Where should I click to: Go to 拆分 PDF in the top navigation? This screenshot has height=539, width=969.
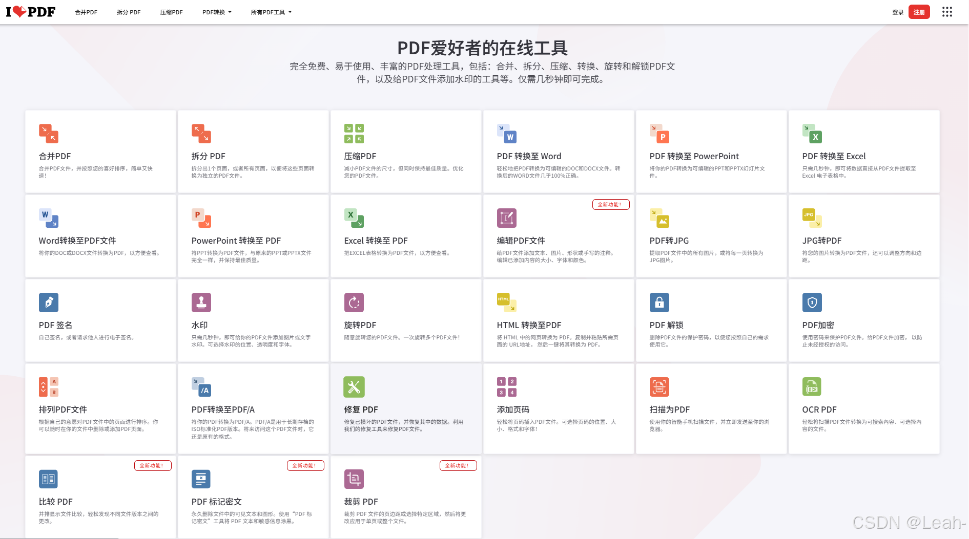[129, 12]
